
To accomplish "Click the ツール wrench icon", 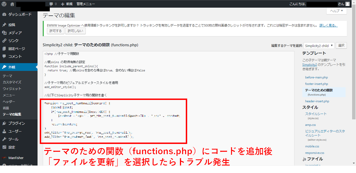I will [x=4, y=139].
